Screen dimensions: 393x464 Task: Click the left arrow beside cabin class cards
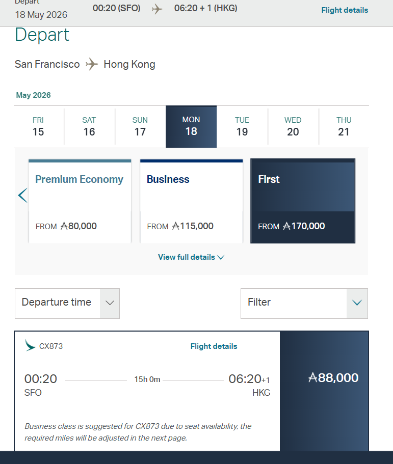(x=22, y=195)
